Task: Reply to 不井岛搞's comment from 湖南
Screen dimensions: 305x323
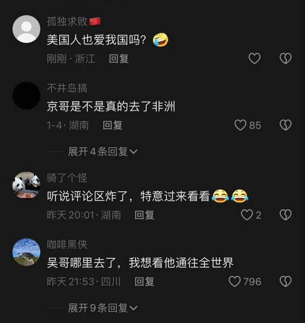Action: [x=112, y=125]
